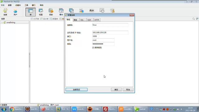Viewport: 199px width, 112px height.
Task: Click the Cancel (取消) button in dialog
Action: click(128, 90)
